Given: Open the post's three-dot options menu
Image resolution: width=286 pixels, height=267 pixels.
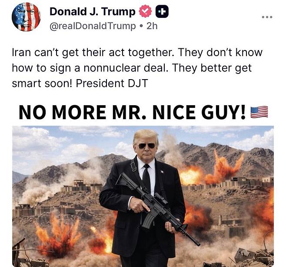Looking at the screenshot, I should (x=267, y=17).
